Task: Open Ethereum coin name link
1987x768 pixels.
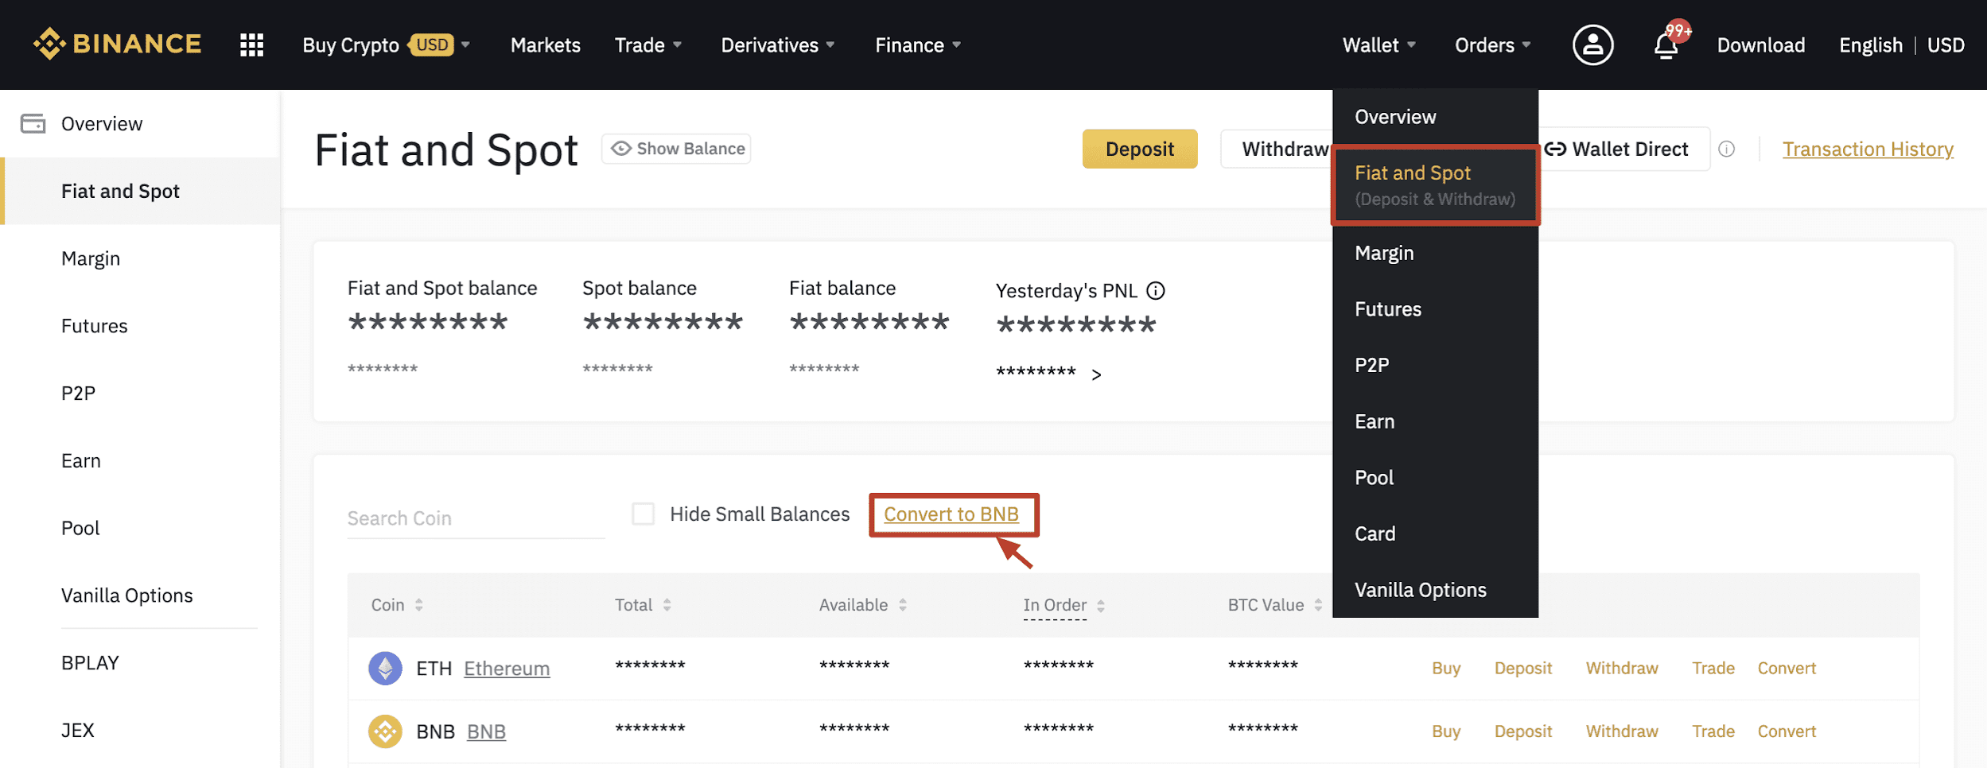Action: click(507, 669)
